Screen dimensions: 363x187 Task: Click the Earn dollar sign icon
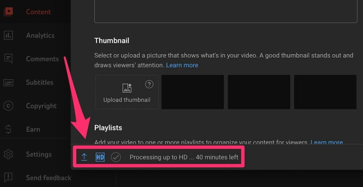tap(8, 129)
